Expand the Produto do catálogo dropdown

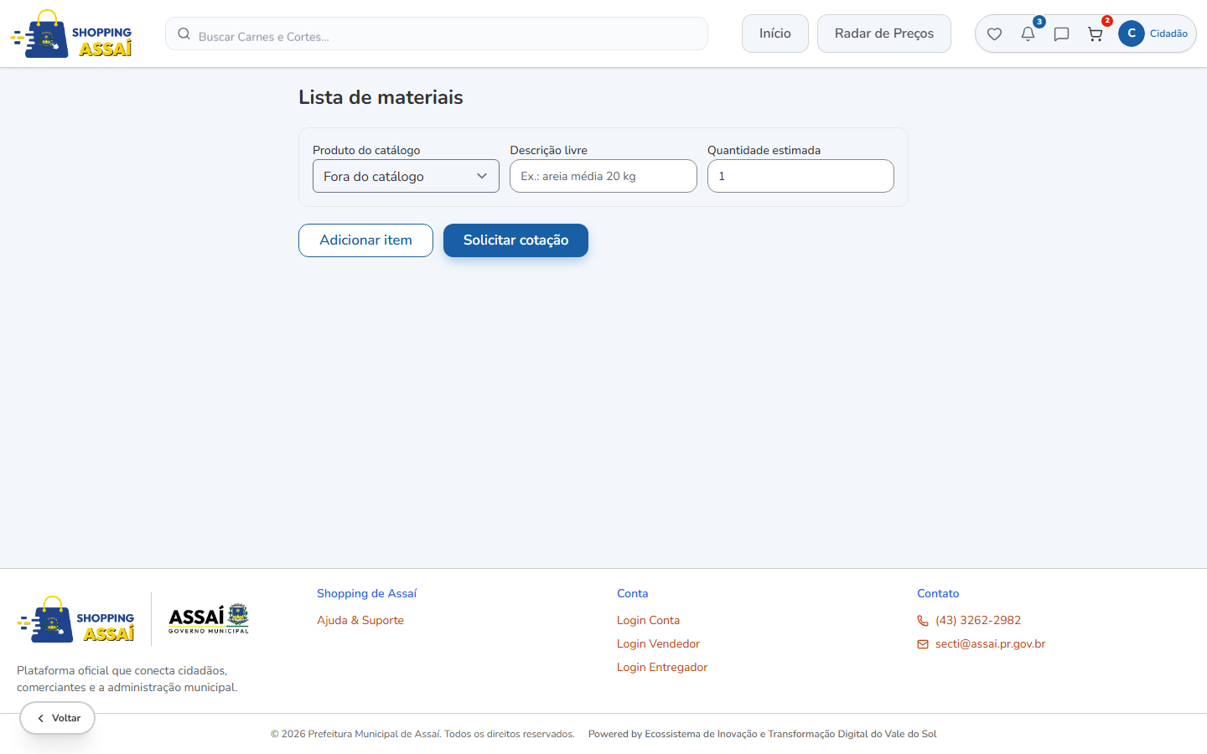pos(406,176)
